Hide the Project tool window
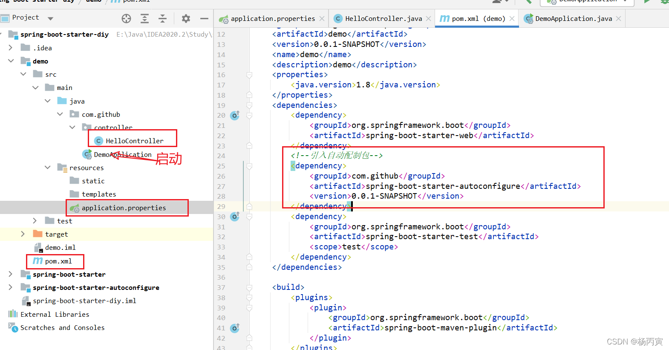 tap(204, 18)
